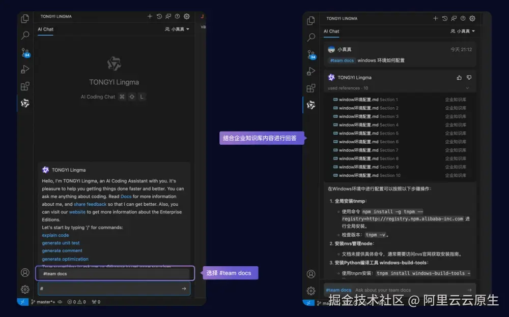Click the explain code command link

(55, 235)
